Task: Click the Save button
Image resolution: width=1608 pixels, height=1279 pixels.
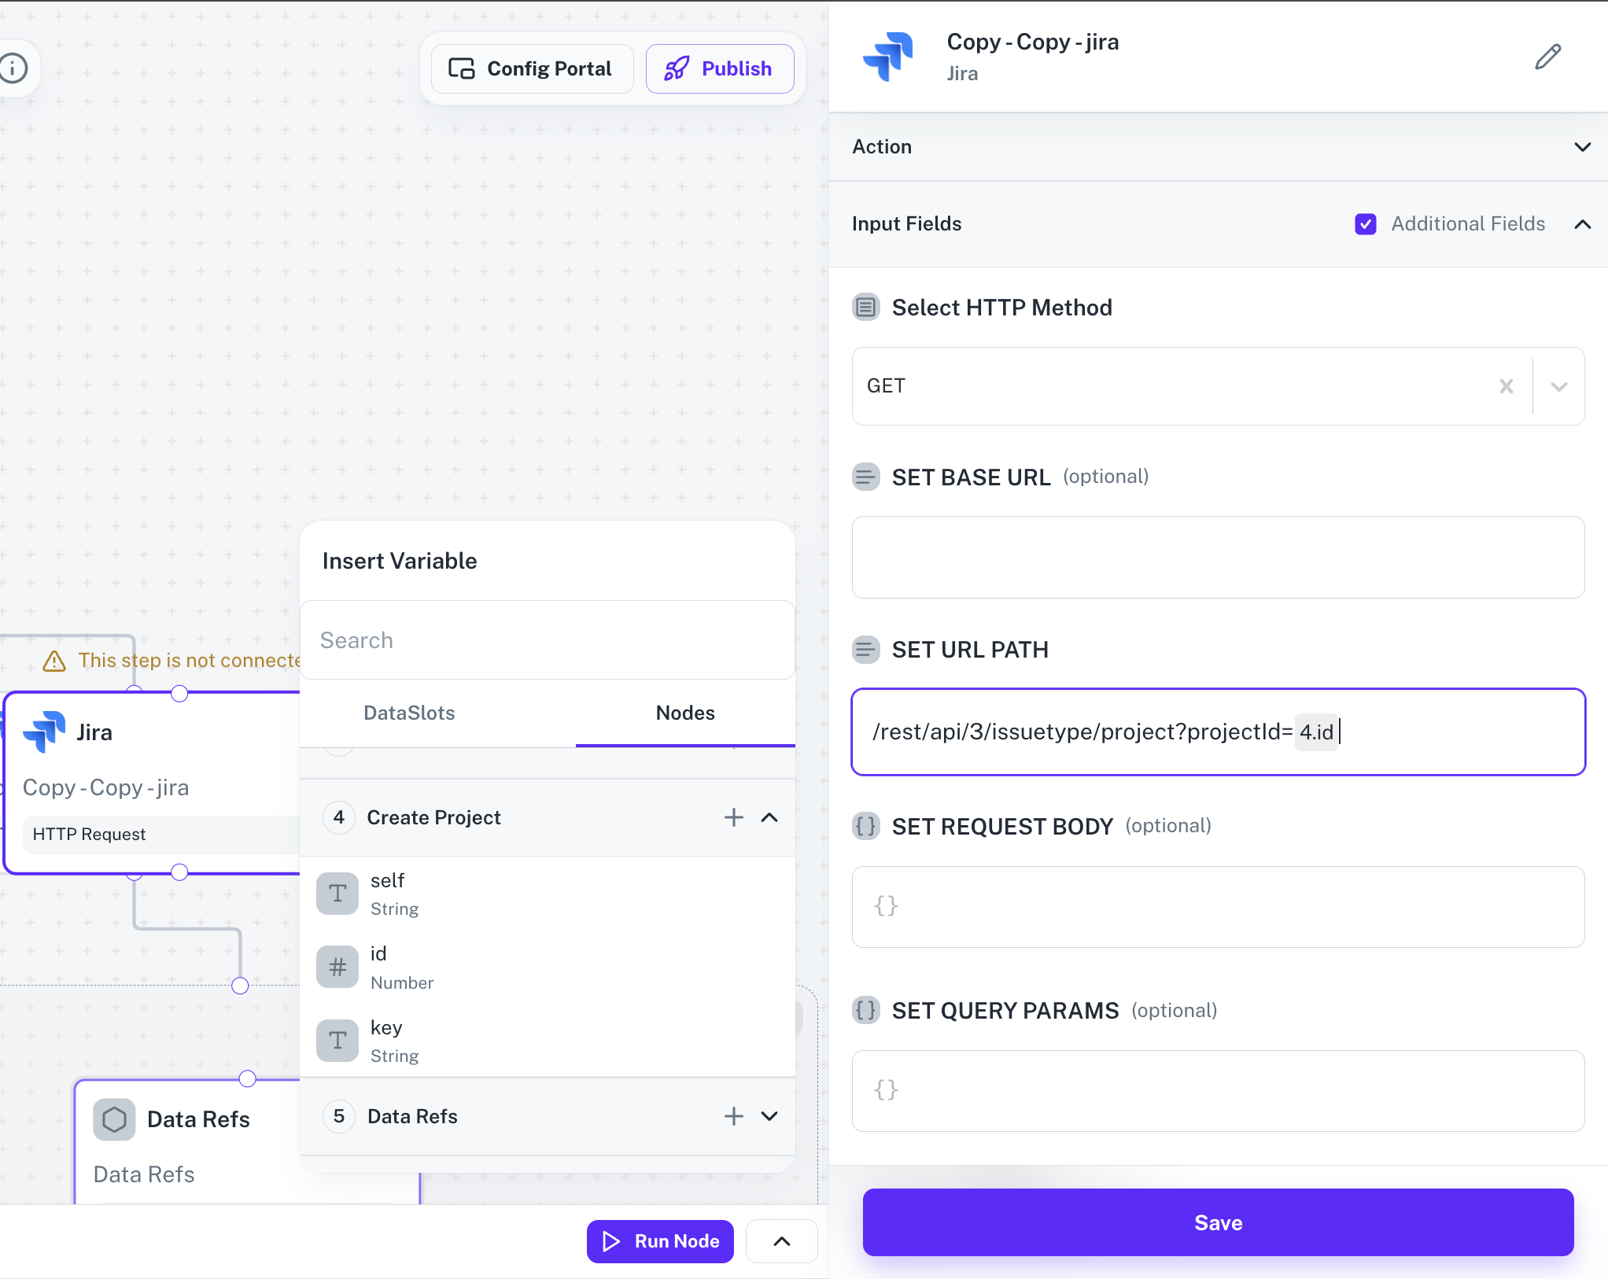Action: click(x=1218, y=1222)
